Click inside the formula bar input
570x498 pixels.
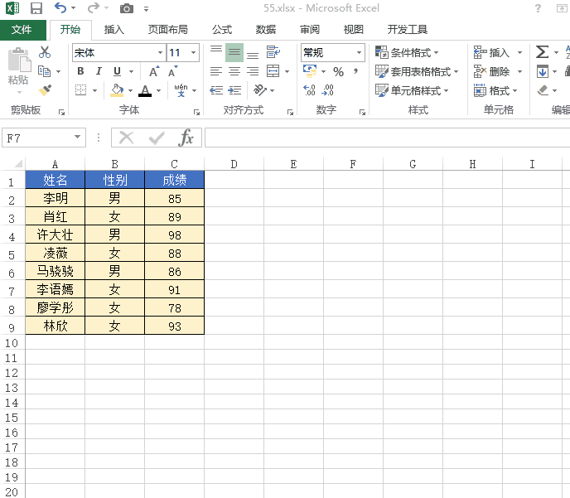coord(387,138)
